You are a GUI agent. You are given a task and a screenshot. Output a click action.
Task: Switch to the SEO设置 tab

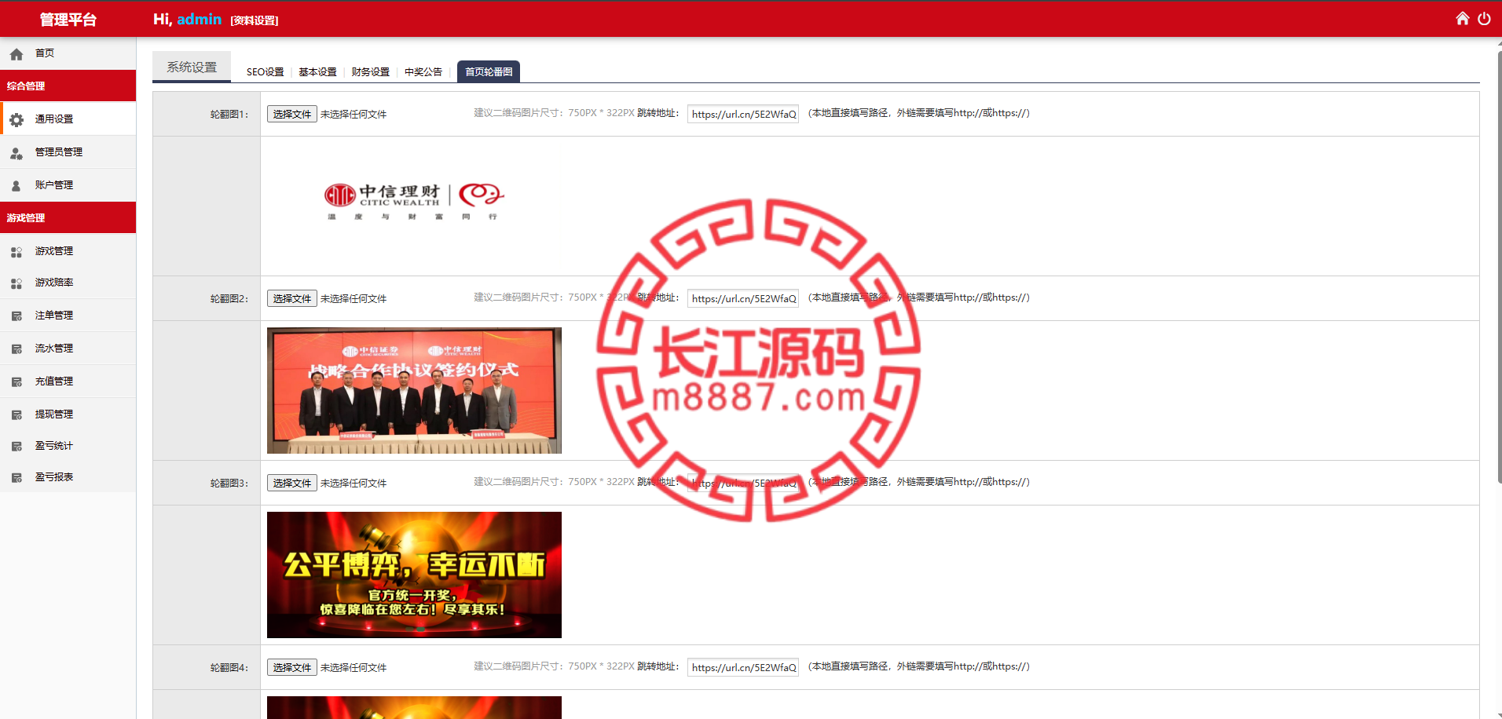(265, 71)
